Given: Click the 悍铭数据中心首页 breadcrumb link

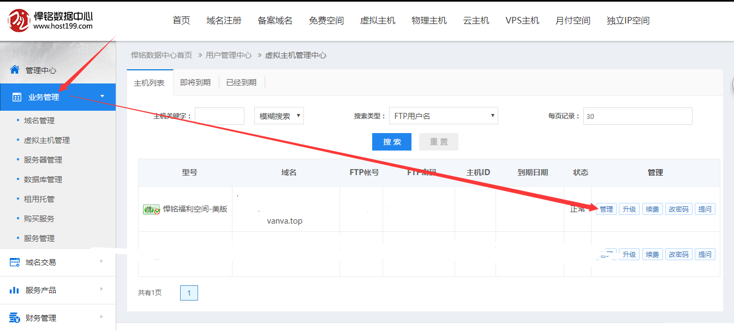Looking at the screenshot, I should tap(162, 55).
